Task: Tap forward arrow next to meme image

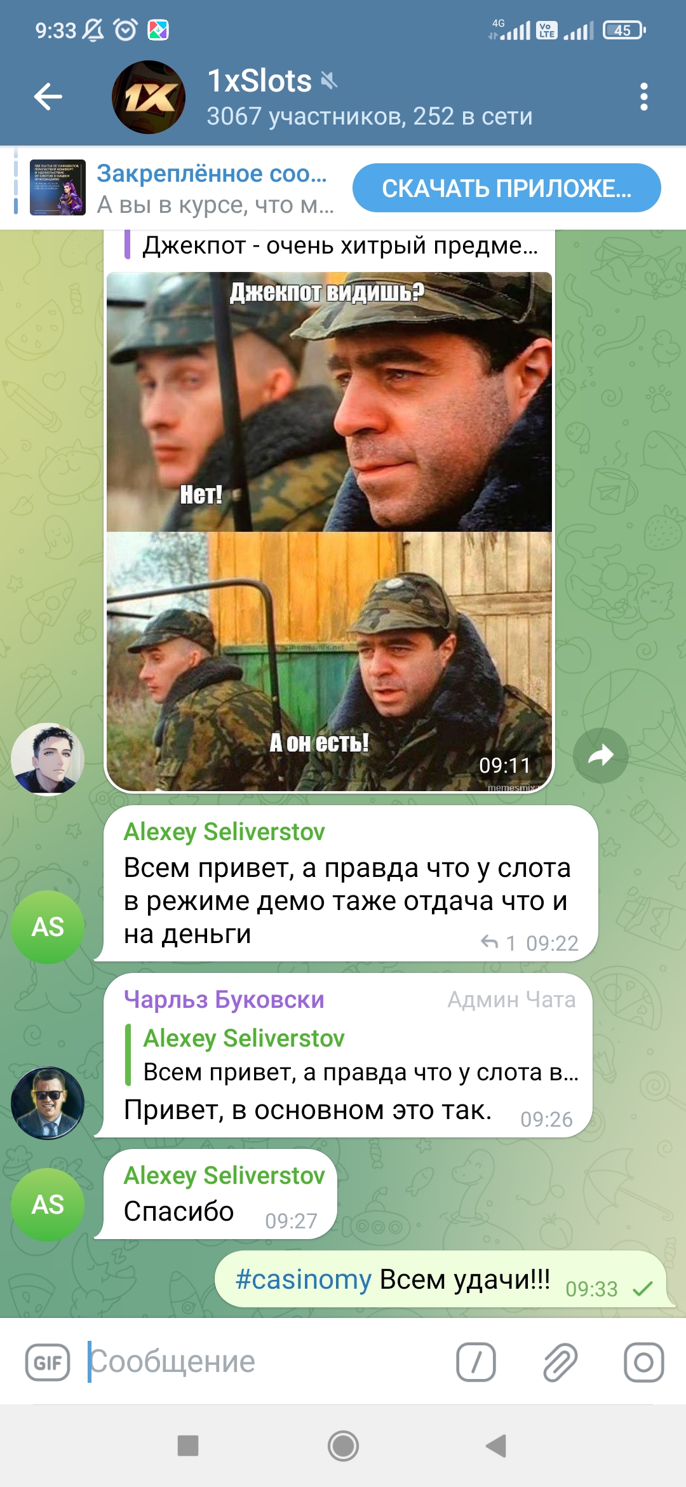Action: tap(600, 756)
